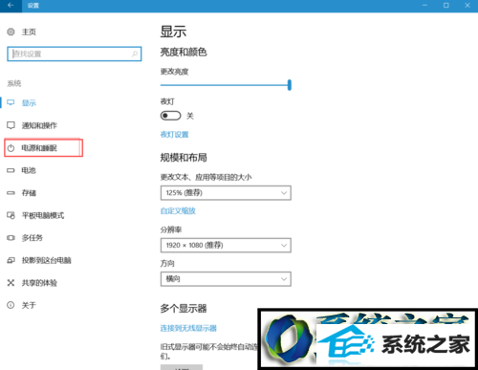Image resolution: width=478 pixels, height=370 pixels.
Task: Open Home via the gear icon
Action: pyautogui.click(x=11, y=32)
